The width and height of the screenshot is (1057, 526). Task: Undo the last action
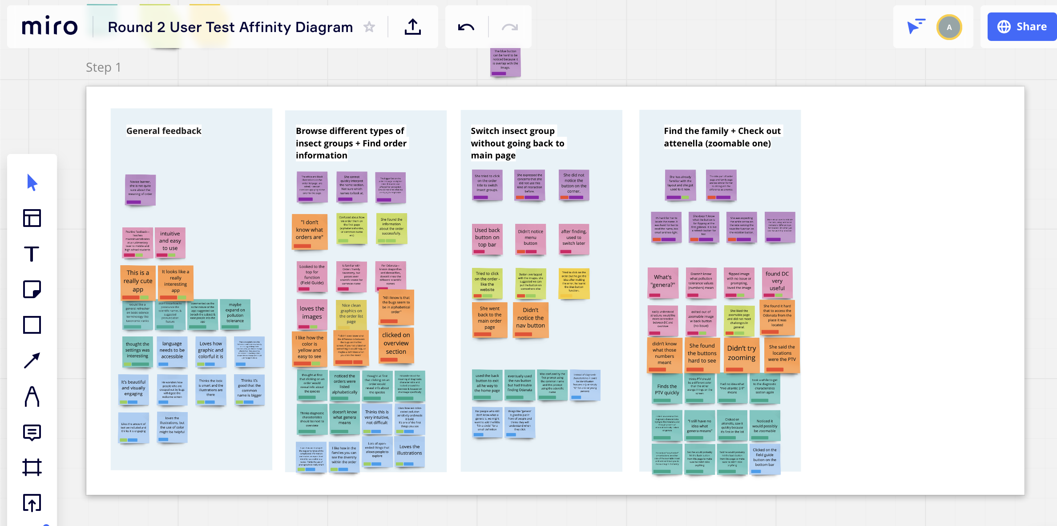pyautogui.click(x=466, y=27)
